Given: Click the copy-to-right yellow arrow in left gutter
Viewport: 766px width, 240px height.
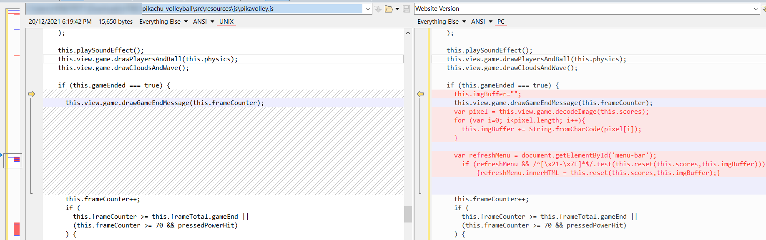Looking at the screenshot, I should pos(32,94).
